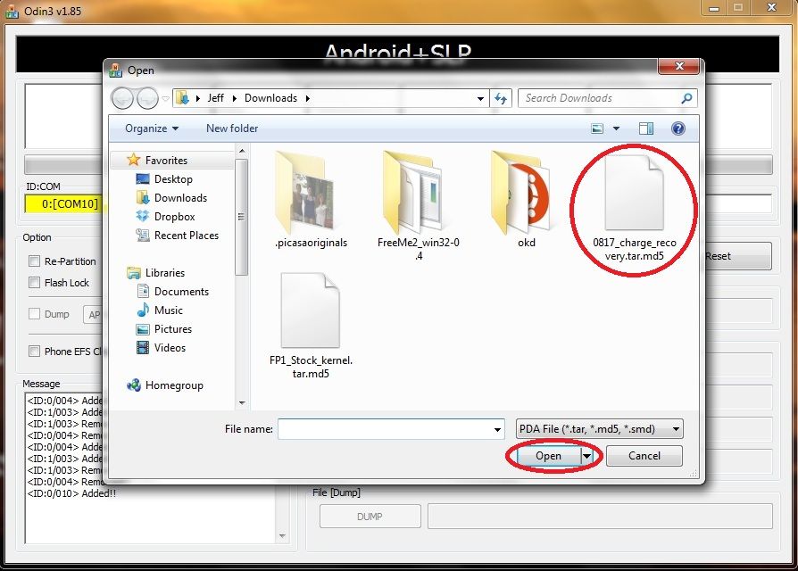Click the DUMP button in Odin3
This screenshot has width=798, height=571.
pos(370,517)
